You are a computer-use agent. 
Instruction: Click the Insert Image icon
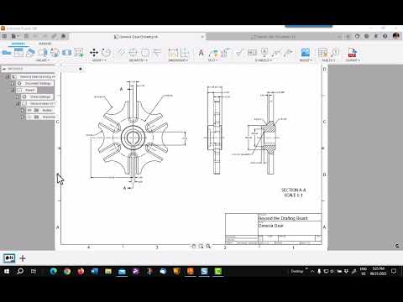[305, 52]
